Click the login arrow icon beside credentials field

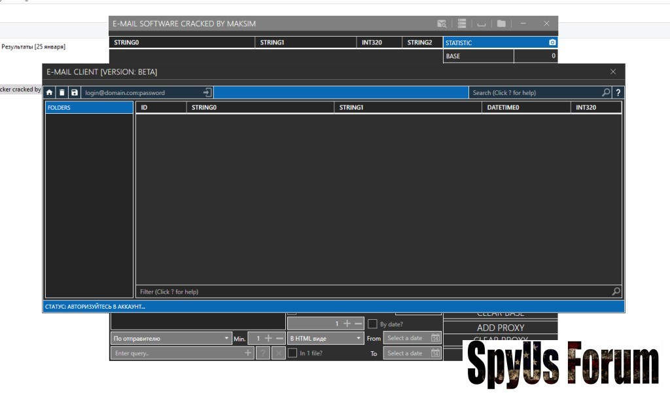tap(207, 93)
